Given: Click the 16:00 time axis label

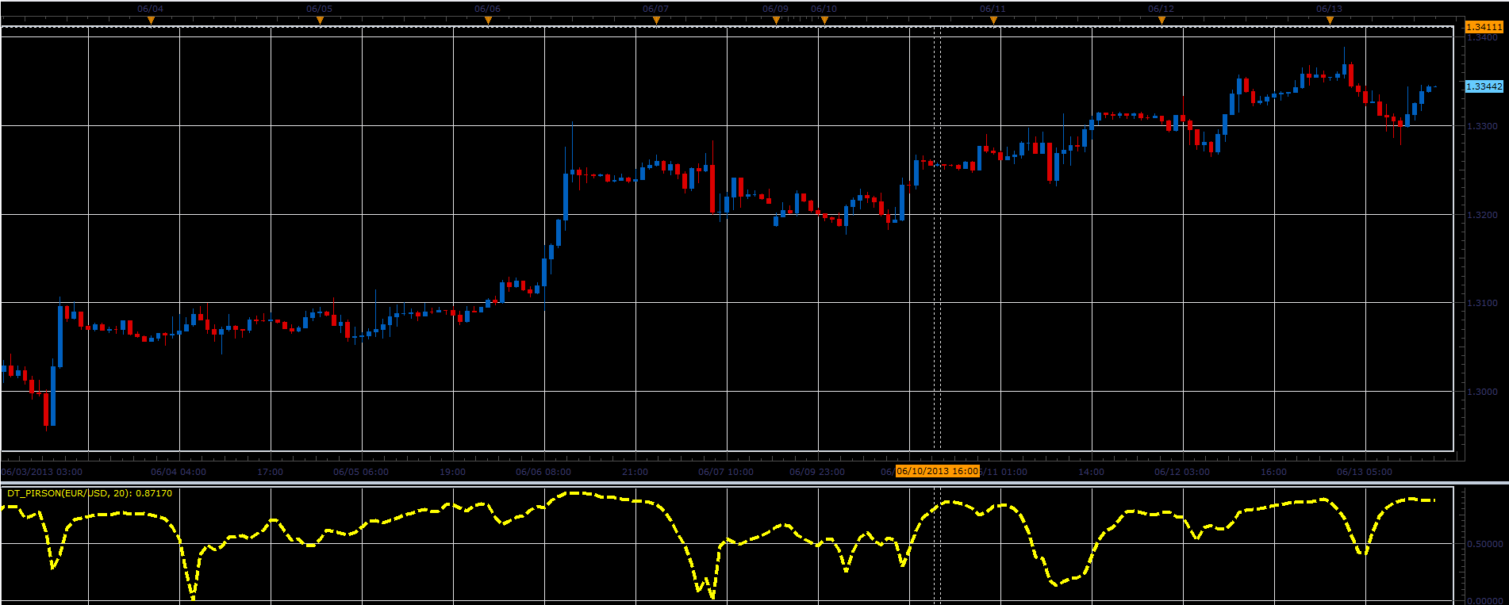Looking at the screenshot, I should pos(1273,472).
